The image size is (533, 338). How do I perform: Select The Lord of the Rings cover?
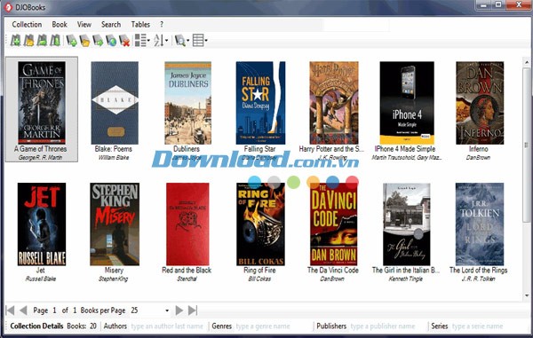(480, 224)
